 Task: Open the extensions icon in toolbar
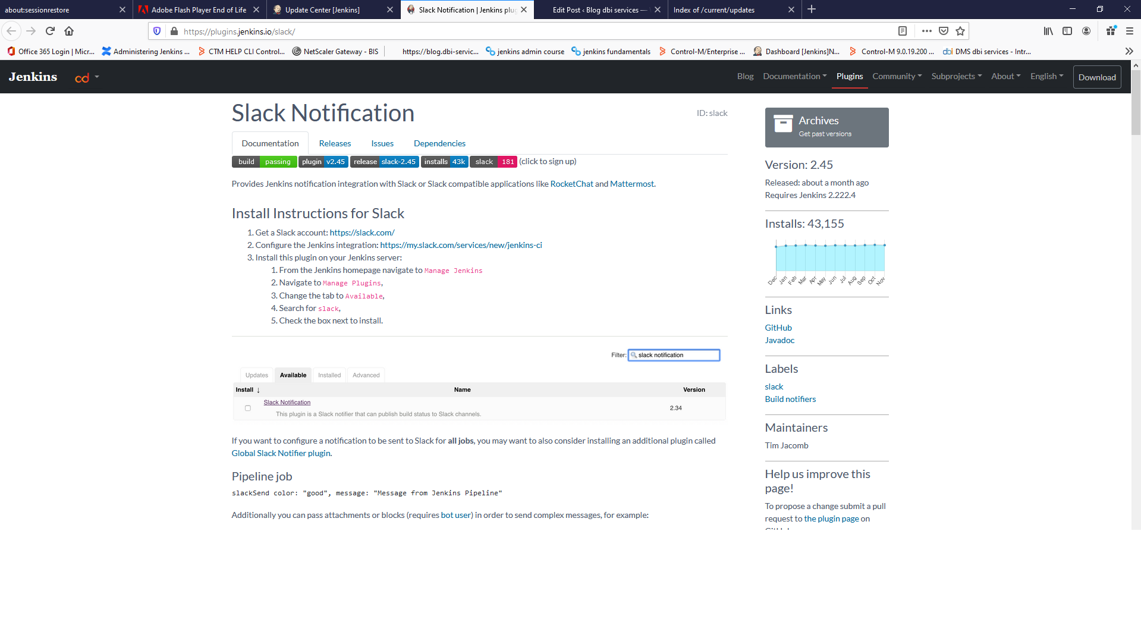tap(1111, 31)
